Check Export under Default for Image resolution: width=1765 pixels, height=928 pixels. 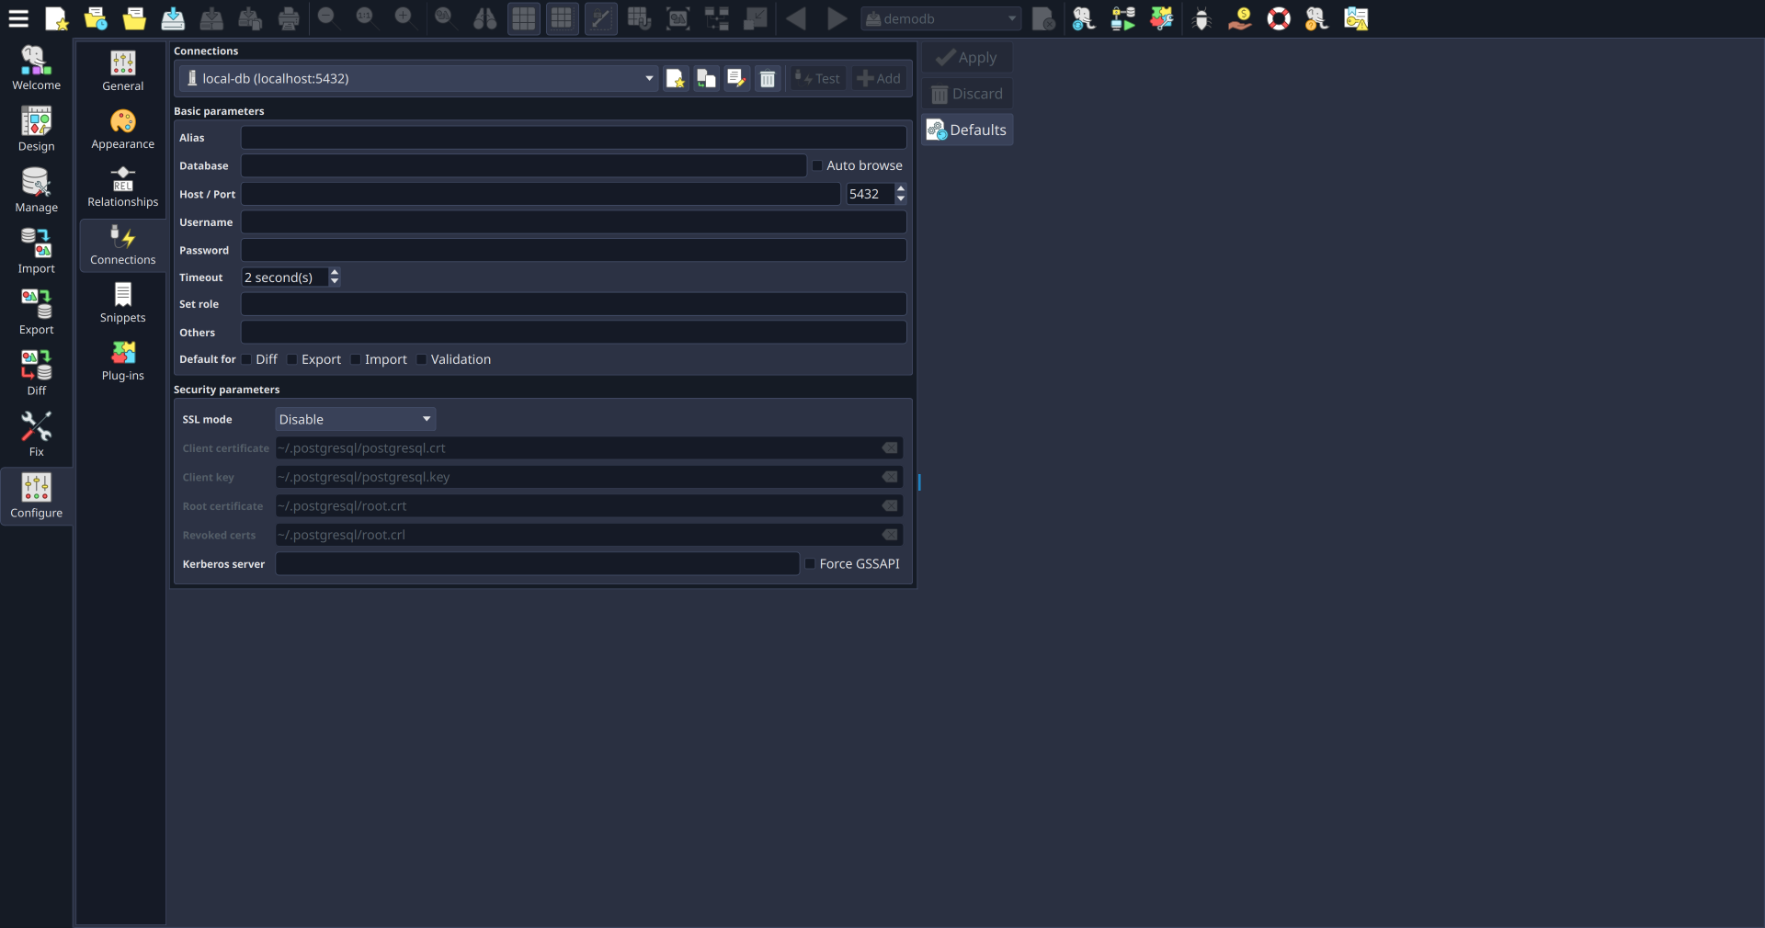point(290,360)
